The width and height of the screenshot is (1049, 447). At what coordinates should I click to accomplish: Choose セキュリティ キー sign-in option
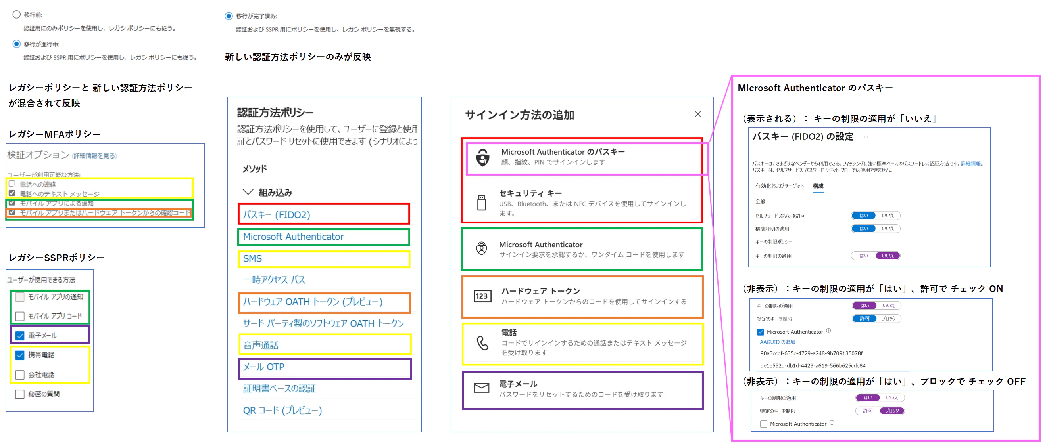[582, 203]
